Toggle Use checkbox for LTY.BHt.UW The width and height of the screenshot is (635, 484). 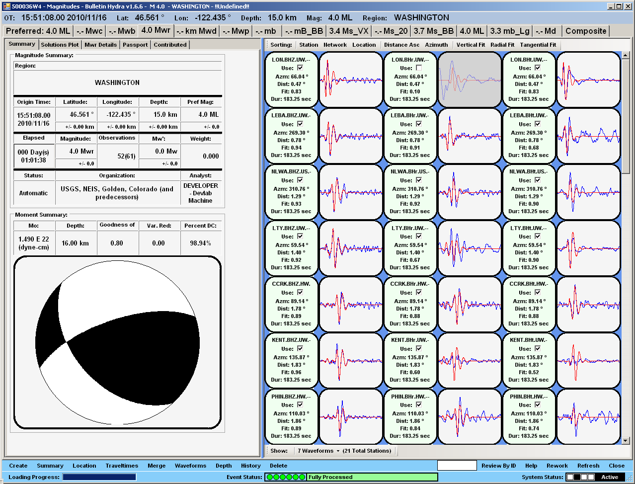537,236
